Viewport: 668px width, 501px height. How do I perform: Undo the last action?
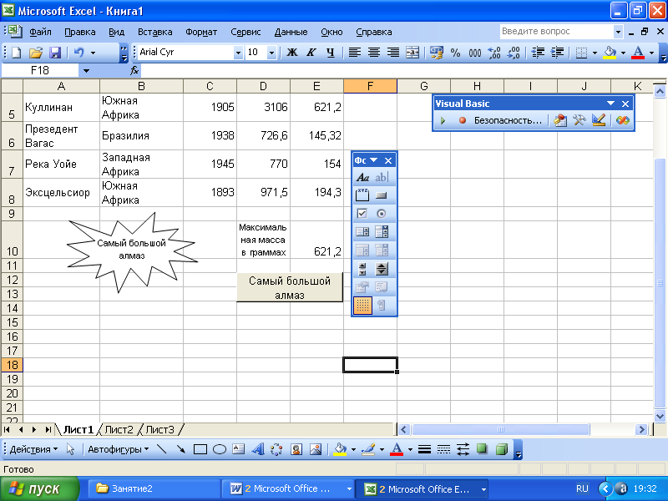(78, 53)
